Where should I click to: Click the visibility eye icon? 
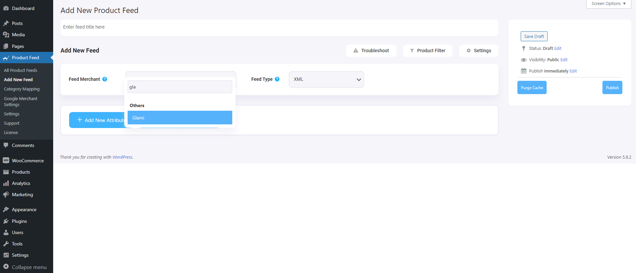point(524,60)
